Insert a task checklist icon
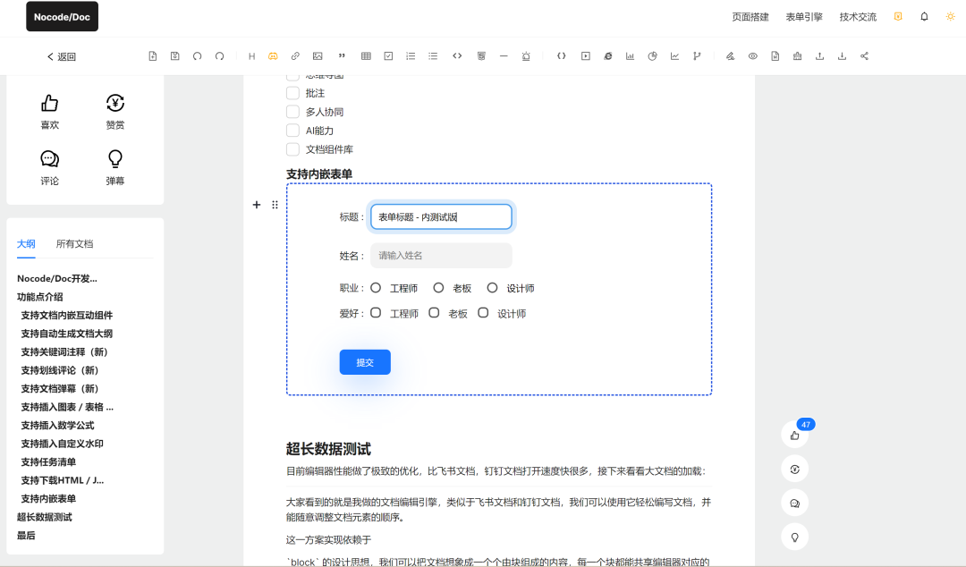The width and height of the screenshot is (966, 567). [x=388, y=56]
